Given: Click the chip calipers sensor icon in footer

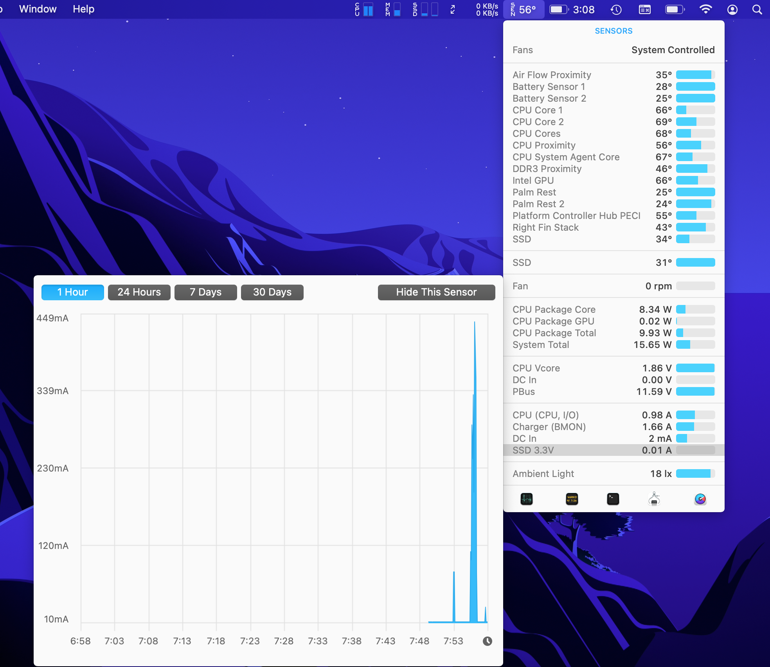Looking at the screenshot, I should coord(654,498).
